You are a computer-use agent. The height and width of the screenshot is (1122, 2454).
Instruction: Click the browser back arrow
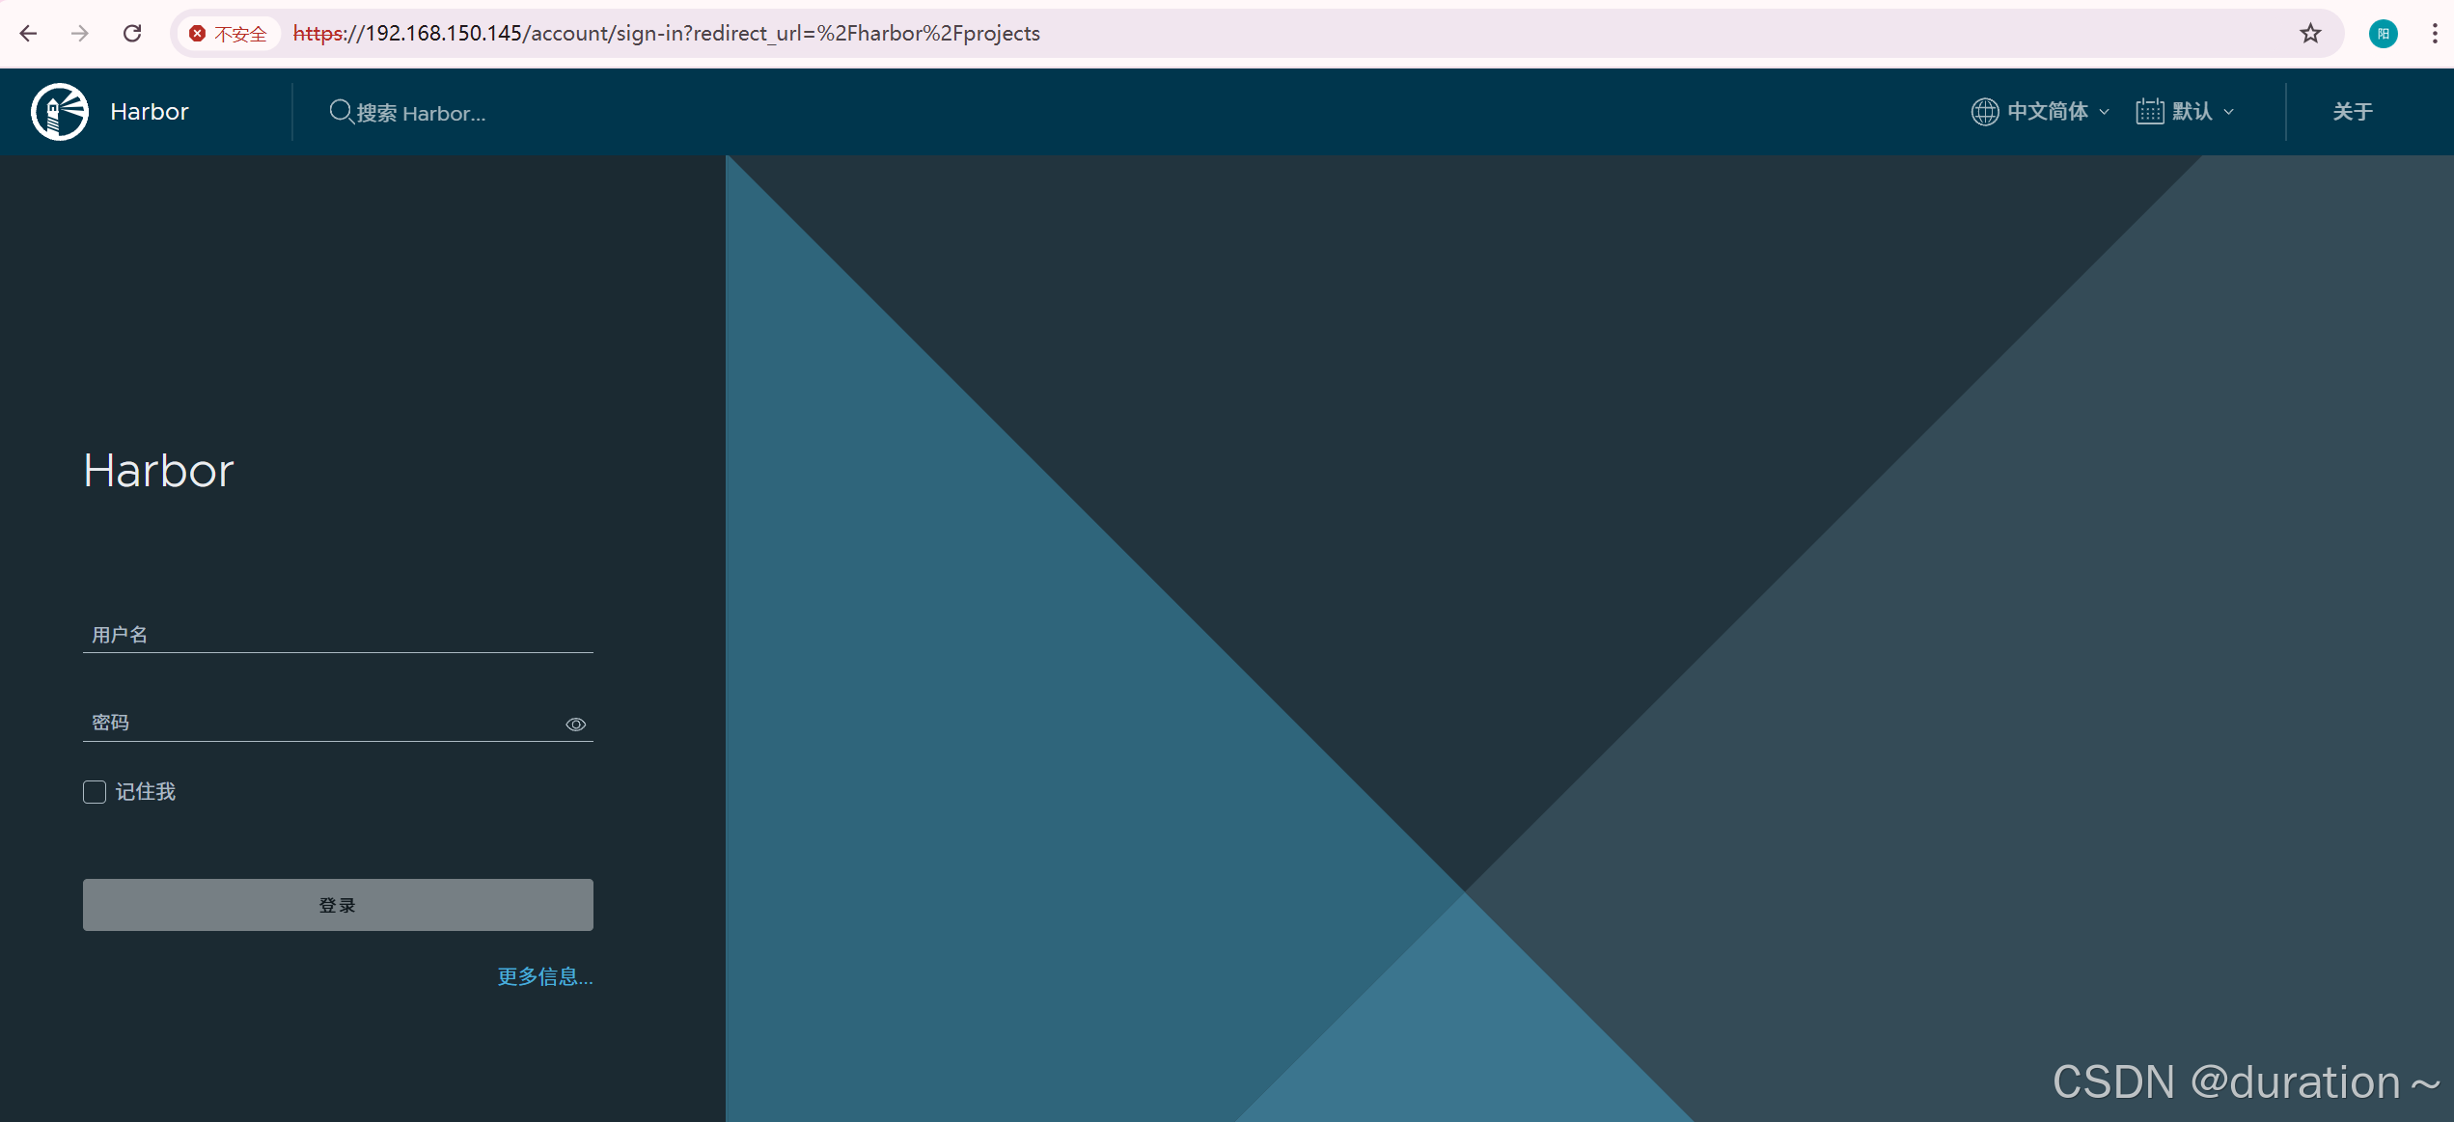coord(28,34)
